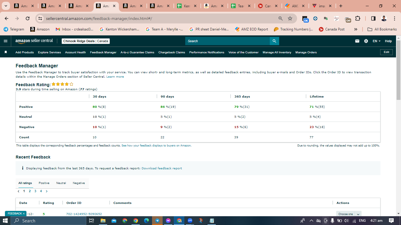The image size is (401, 225).
Task: Show hidden system tray icons
Action: tap(311, 221)
